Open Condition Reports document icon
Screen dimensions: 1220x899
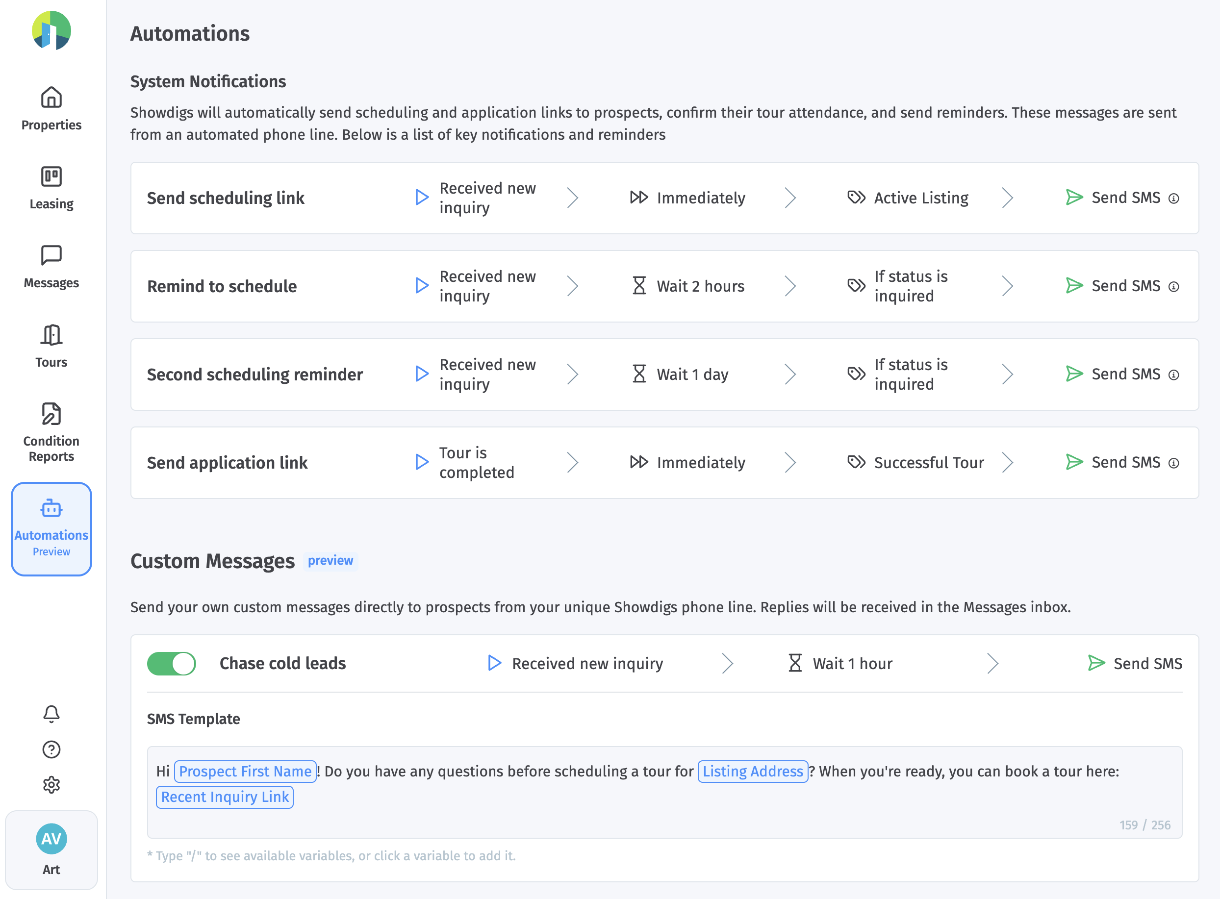click(51, 414)
